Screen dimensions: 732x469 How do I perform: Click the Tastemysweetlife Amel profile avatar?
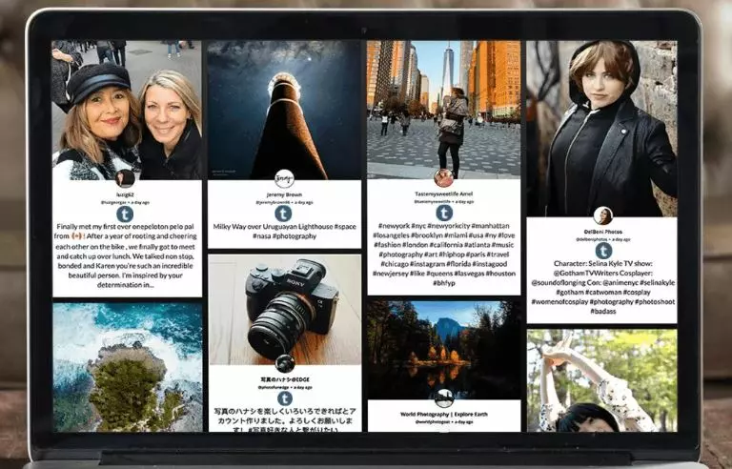443,177
